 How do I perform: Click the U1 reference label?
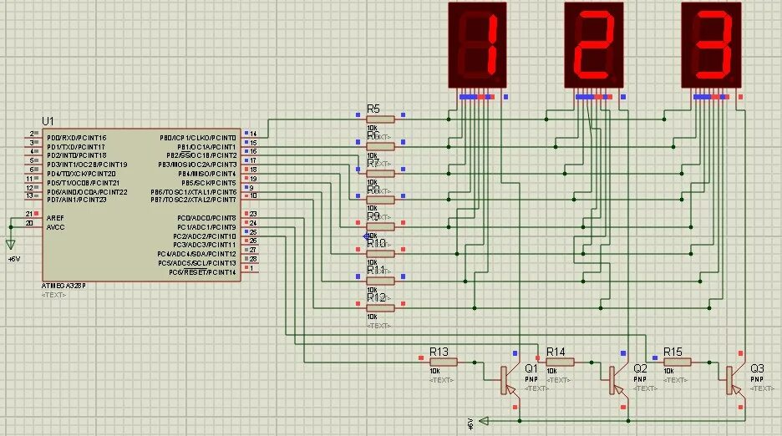click(x=48, y=121)
